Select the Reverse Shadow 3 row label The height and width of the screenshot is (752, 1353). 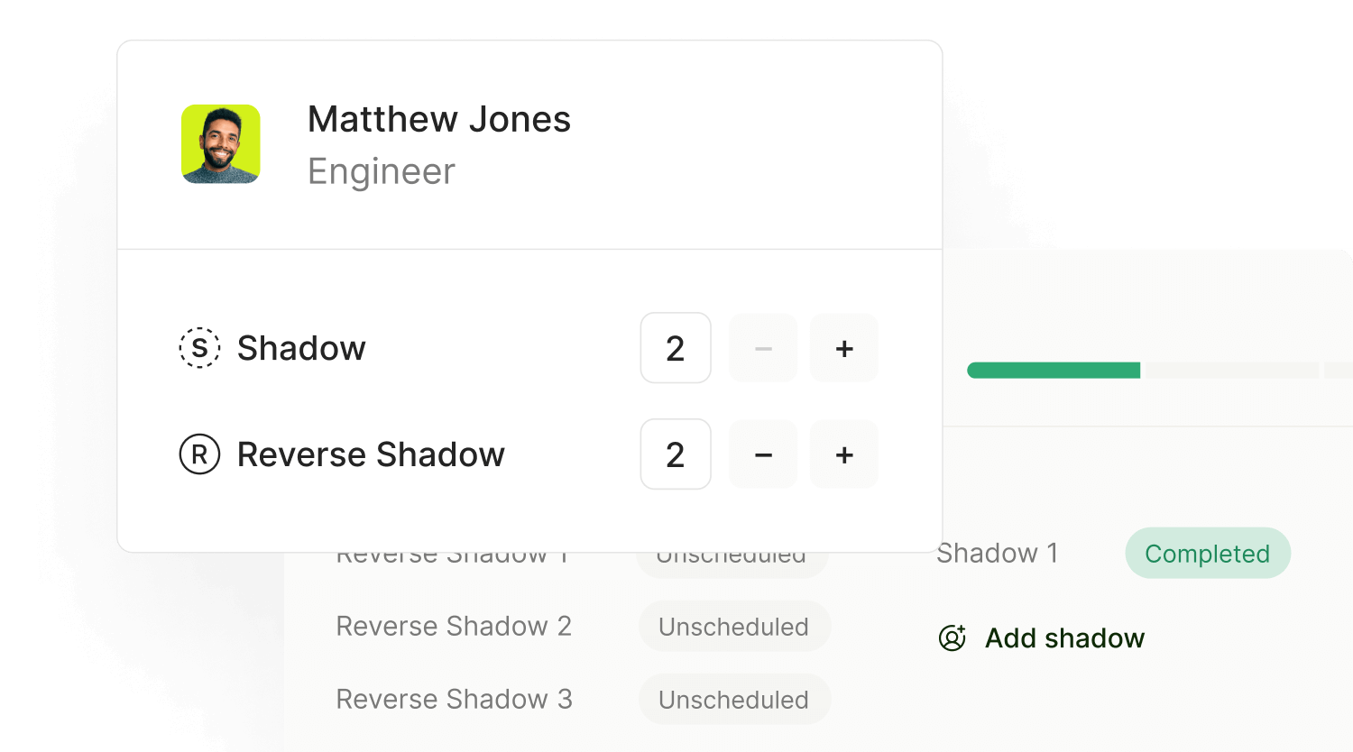tap(454, 700)
